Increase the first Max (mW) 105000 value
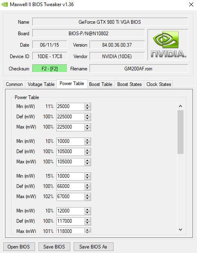 click(x=87, y=160)
